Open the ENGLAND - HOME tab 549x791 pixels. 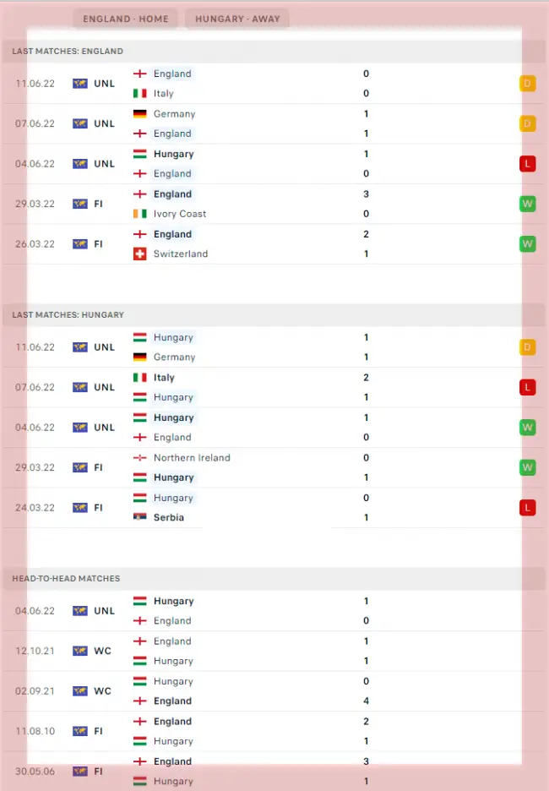(x=125, y=19)
